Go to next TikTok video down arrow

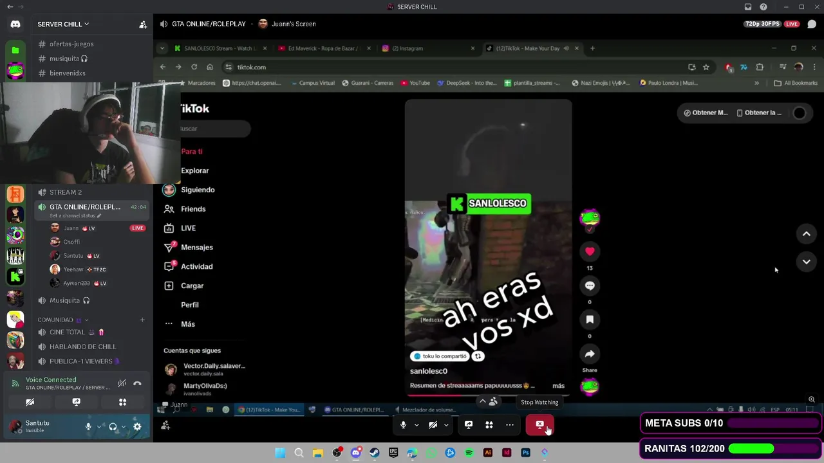tap(806, 262)
